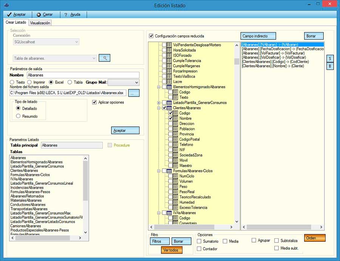Viewport: 340px width, 261px height.
Task: Click the FormulasAlbaranes-Ciclos table icon
Action: pos(169,171)
